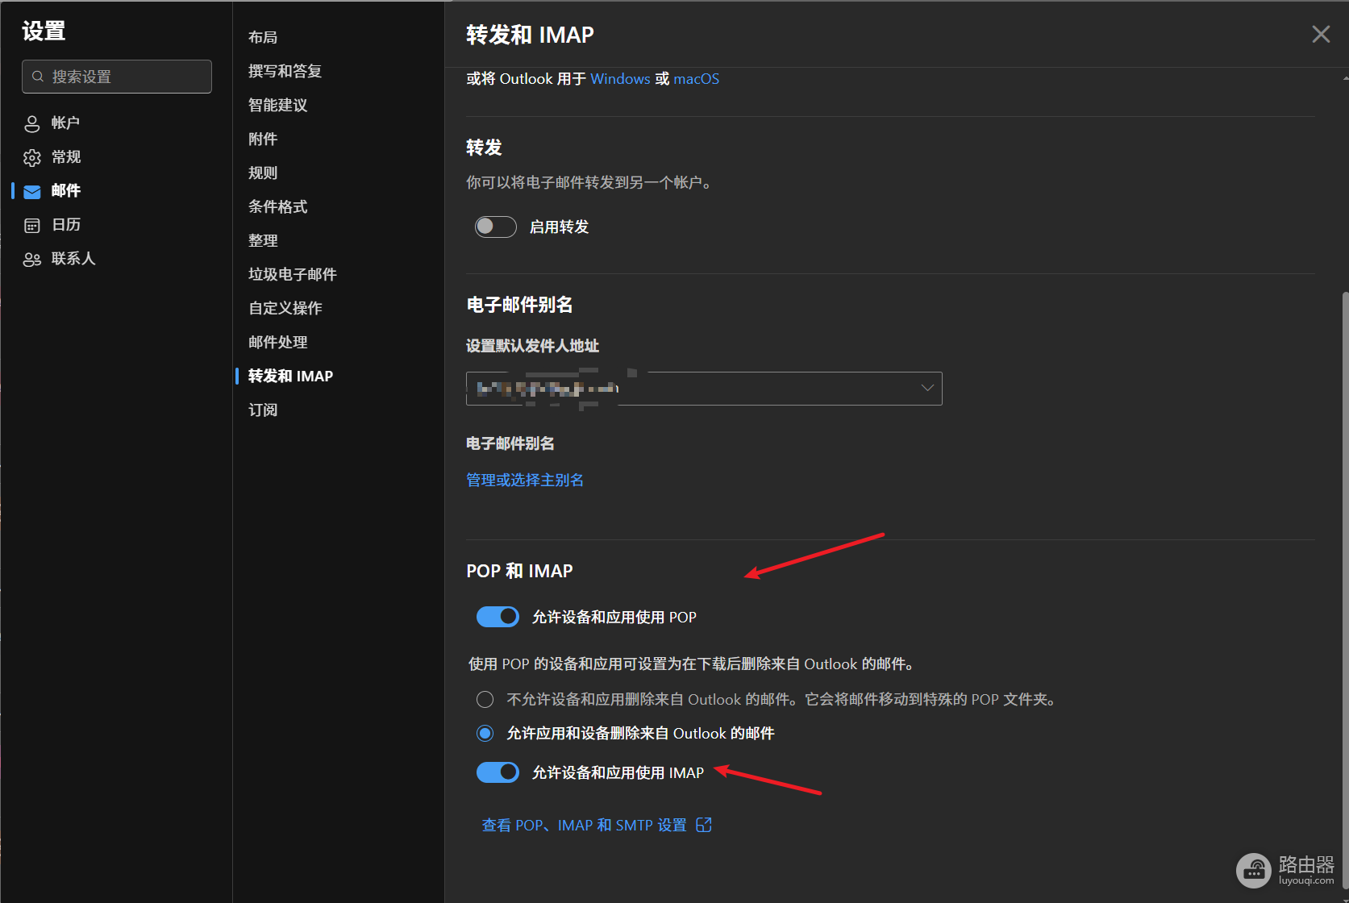Open 订阅 settings page
Screen dimensions: 1349x903
(x=263, y=410)
